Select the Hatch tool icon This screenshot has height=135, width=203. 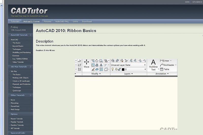click(79, 69)
